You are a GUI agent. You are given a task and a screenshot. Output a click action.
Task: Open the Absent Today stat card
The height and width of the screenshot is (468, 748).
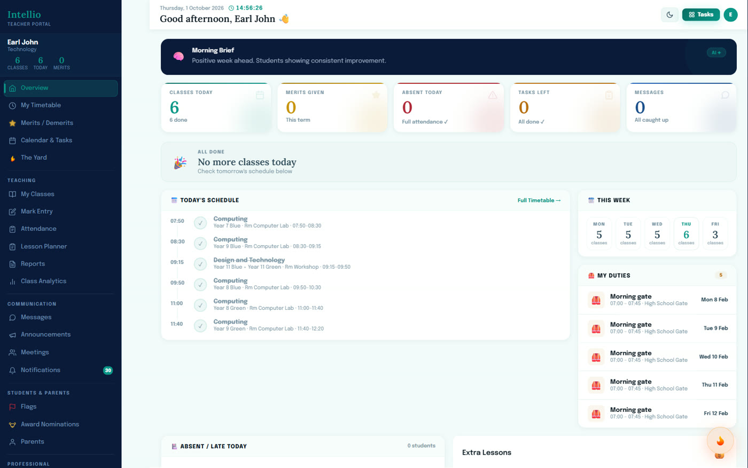(449, 107)
